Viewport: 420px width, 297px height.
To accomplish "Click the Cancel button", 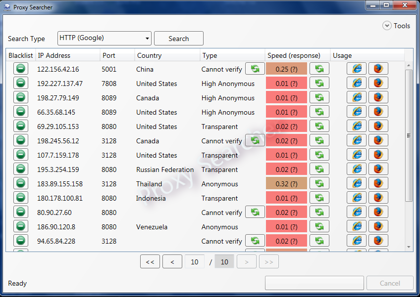I will (390, 283).
